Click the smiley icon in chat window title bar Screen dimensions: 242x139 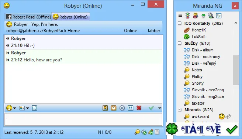tap(7, 6)
